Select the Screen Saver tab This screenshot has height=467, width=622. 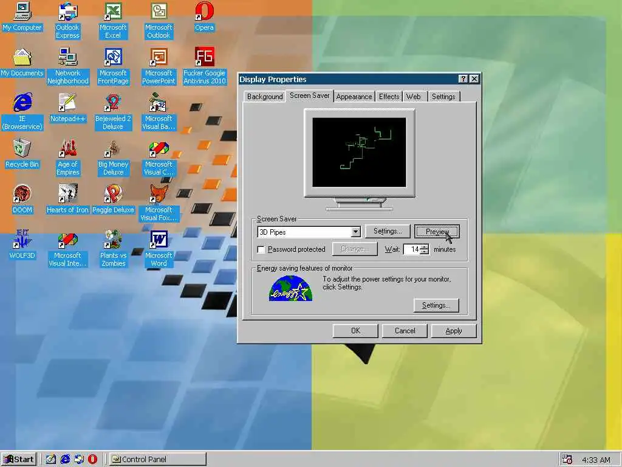[309, 95]
